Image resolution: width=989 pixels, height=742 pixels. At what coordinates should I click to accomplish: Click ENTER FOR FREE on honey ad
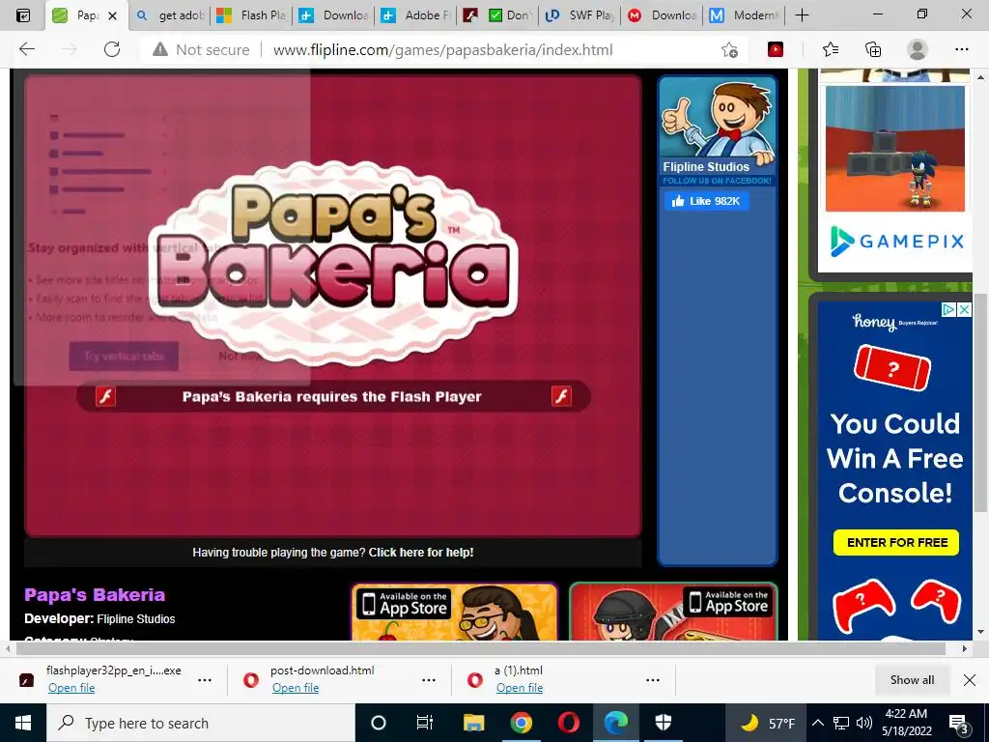click(x=896, y=543)
